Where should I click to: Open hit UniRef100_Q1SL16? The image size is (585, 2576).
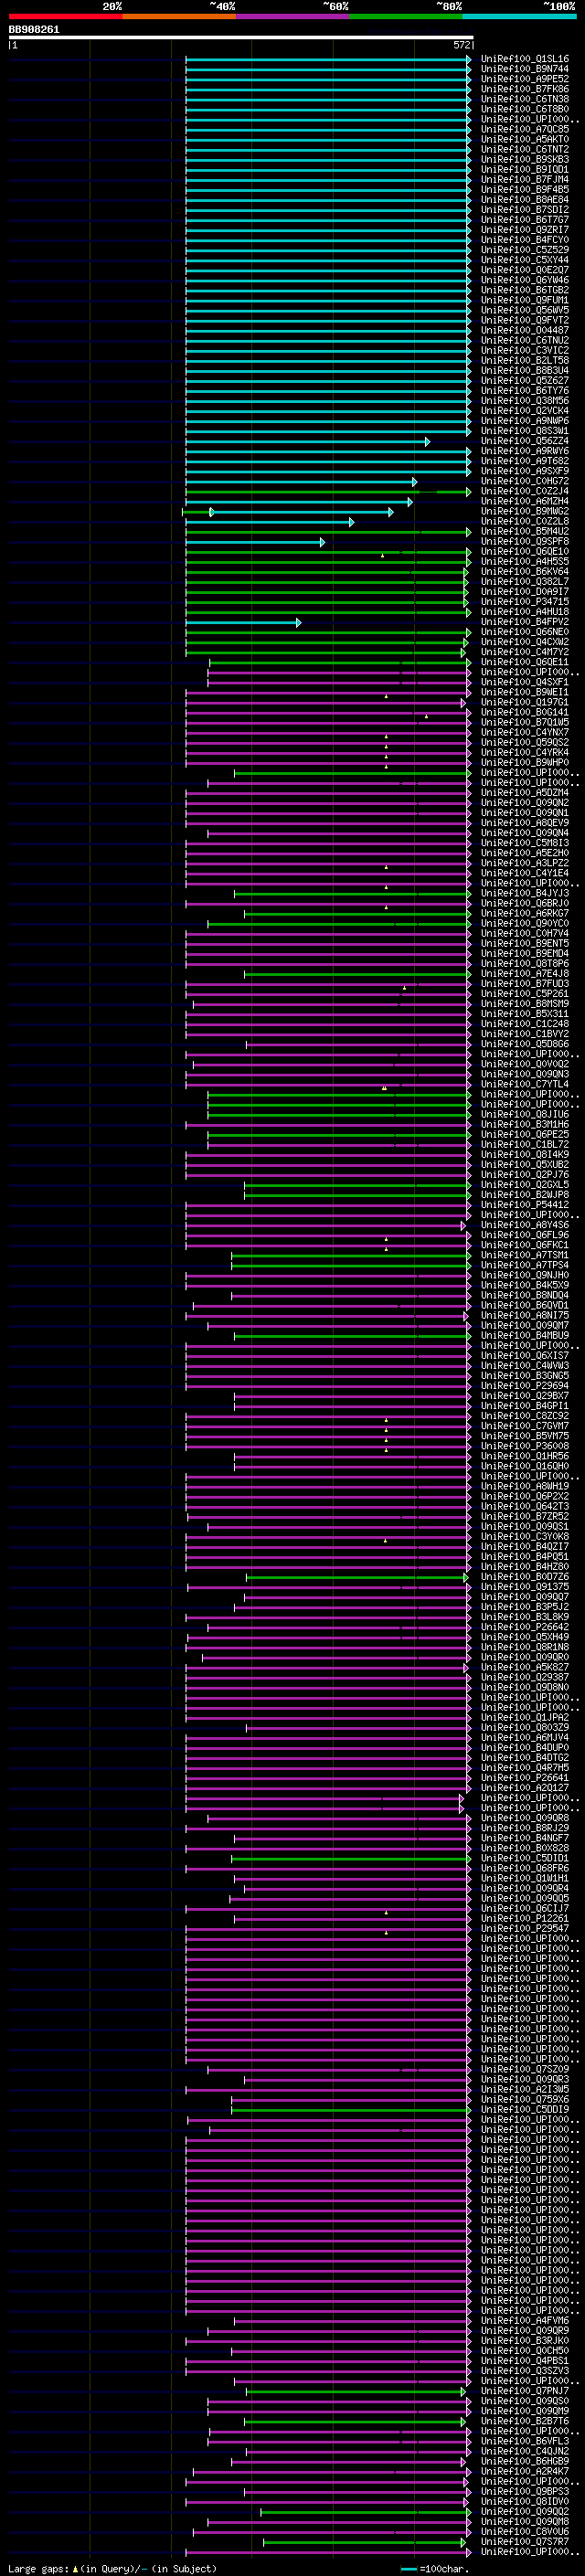pos(525,59)
